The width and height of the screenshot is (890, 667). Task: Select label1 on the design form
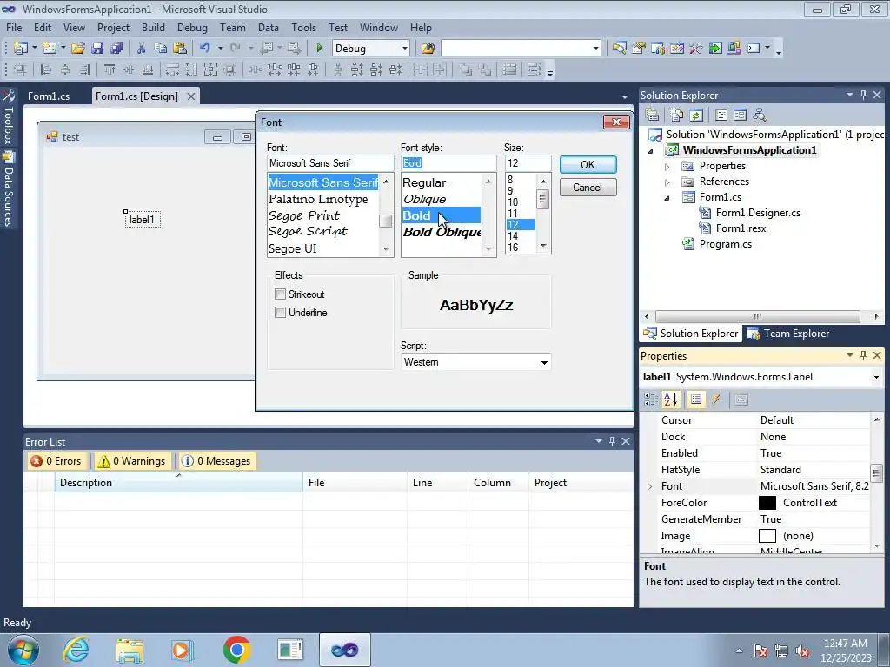tap(142, 220)
